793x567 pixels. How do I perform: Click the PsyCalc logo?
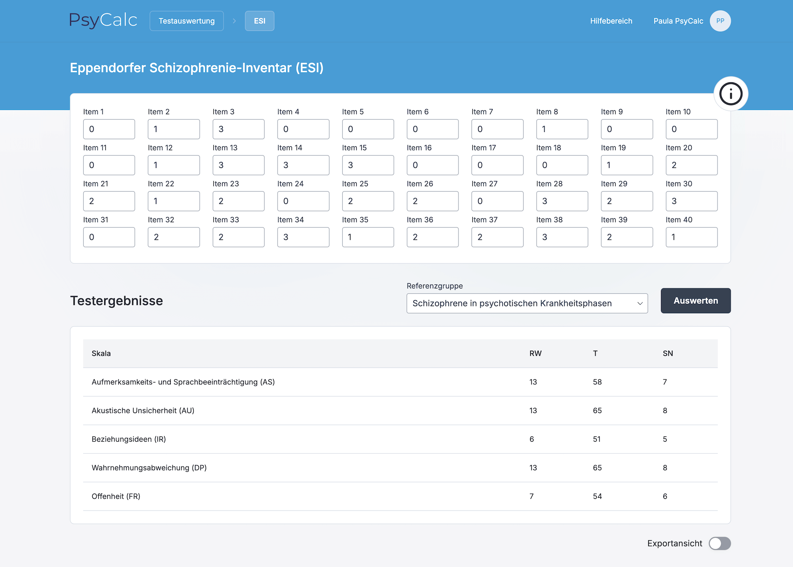[103, 21]
